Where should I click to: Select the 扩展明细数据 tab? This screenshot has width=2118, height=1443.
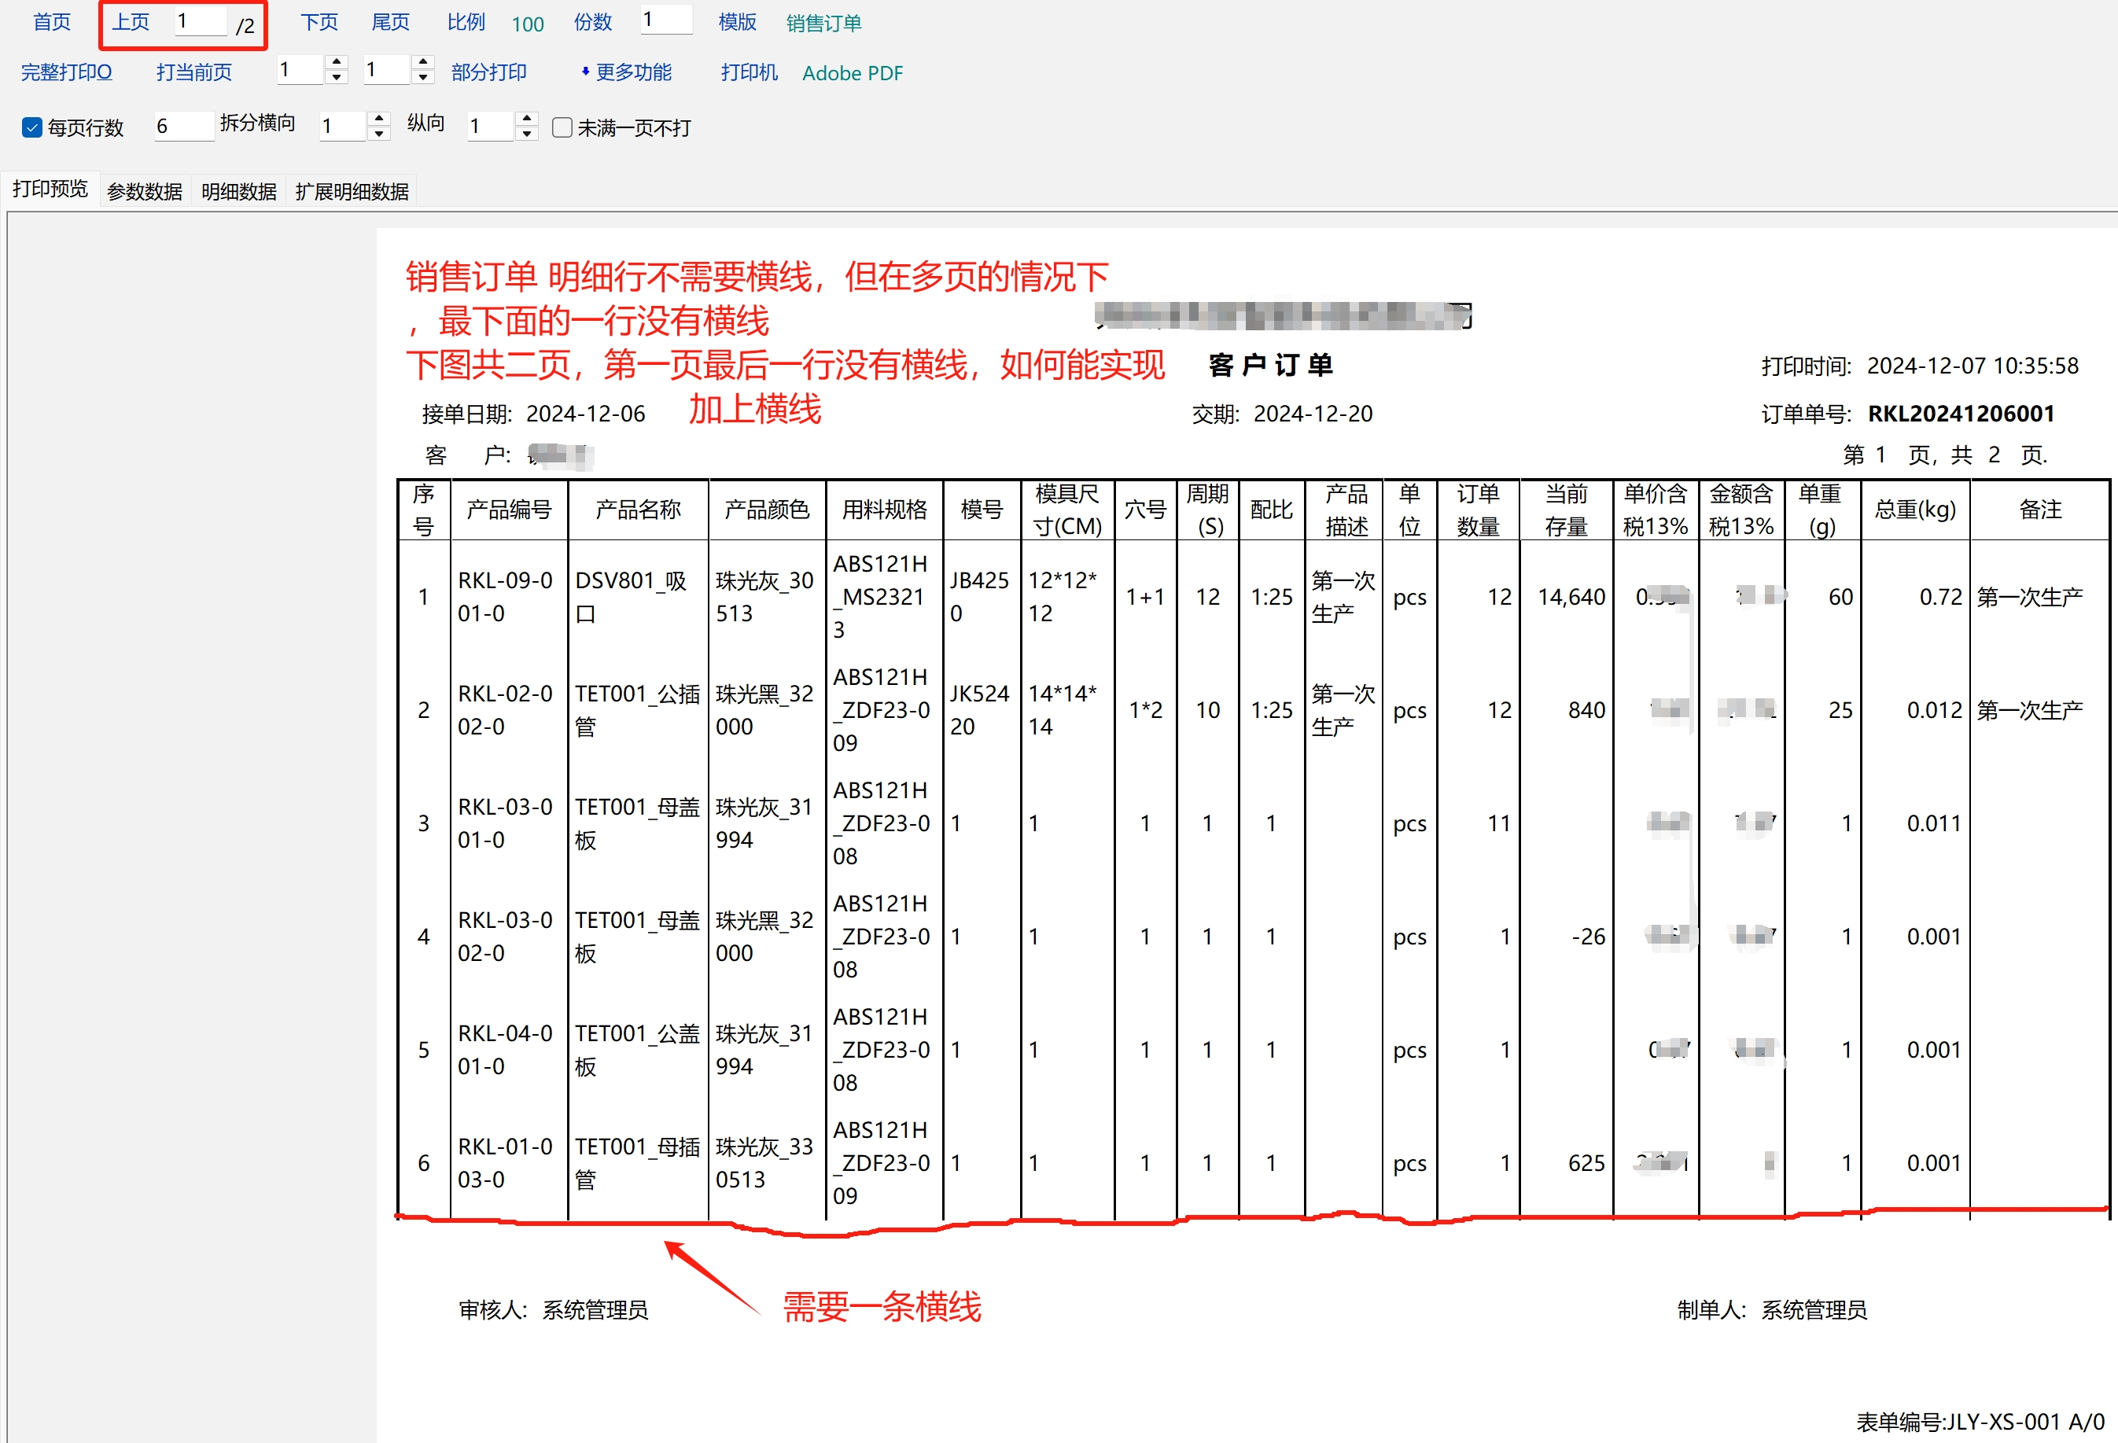pyautogui.click(x=352, y=191)
